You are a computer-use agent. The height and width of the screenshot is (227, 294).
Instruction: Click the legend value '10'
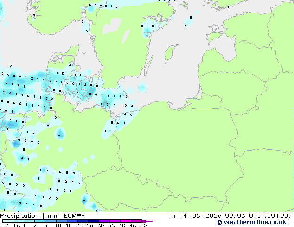(58, 225)
